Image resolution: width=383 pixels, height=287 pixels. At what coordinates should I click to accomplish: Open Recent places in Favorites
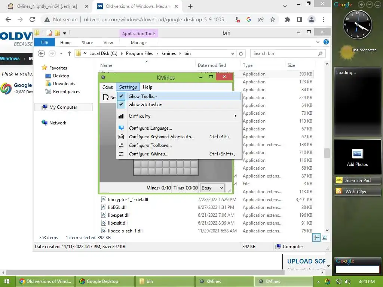coord(67,92)
